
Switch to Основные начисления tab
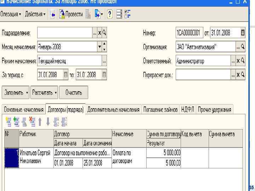point(24,110)
